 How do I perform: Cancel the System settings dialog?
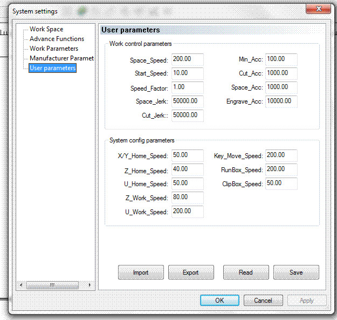point(263,301)
